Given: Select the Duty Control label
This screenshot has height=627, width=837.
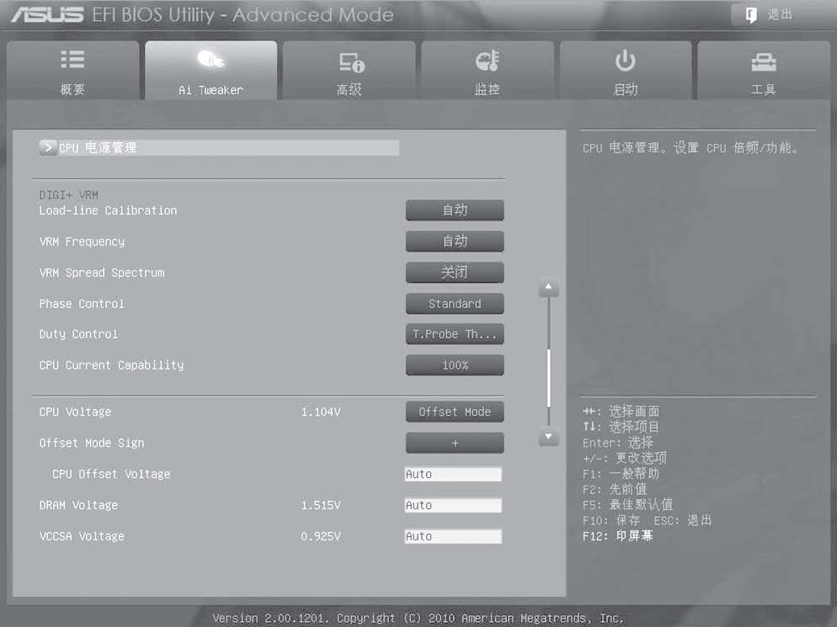Looking at the screenshot, I should click(78, 334).
